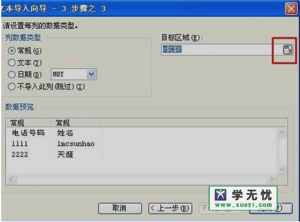Click the 取消 button
Screen dimensions: 300x222
(x=120, y=208)
